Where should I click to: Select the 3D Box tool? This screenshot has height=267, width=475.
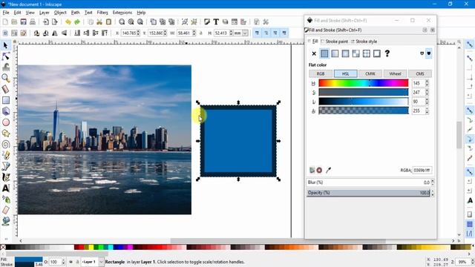point(5,111)
